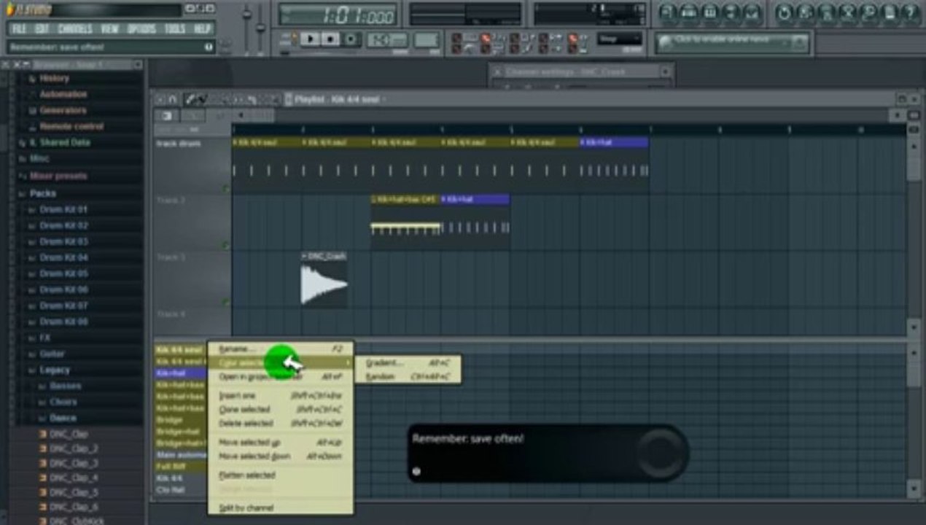Click to enable online news button
Image resolution: width=926 pixels, height=525 pixels.
click(732, 42)
